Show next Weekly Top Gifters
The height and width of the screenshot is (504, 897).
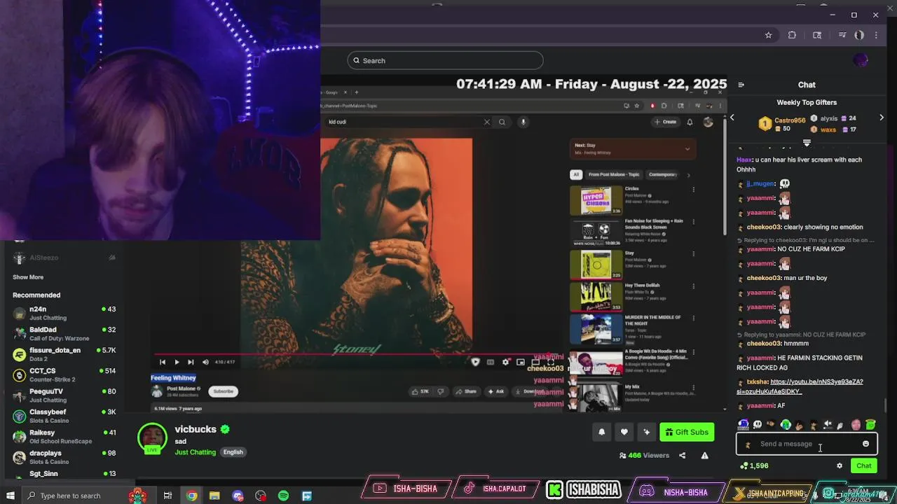(x=881, y=118)
